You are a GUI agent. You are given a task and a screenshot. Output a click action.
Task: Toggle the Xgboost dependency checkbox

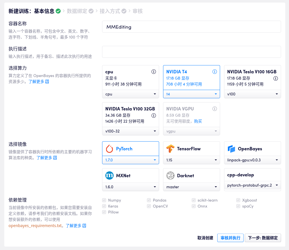point(238,200)
